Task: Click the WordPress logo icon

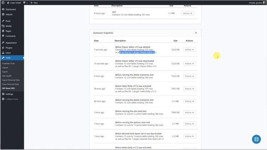Action: point(3,2)
